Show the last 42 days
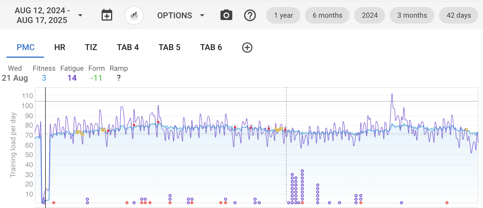Screen dimensions: 483x208 click(458, 15)
